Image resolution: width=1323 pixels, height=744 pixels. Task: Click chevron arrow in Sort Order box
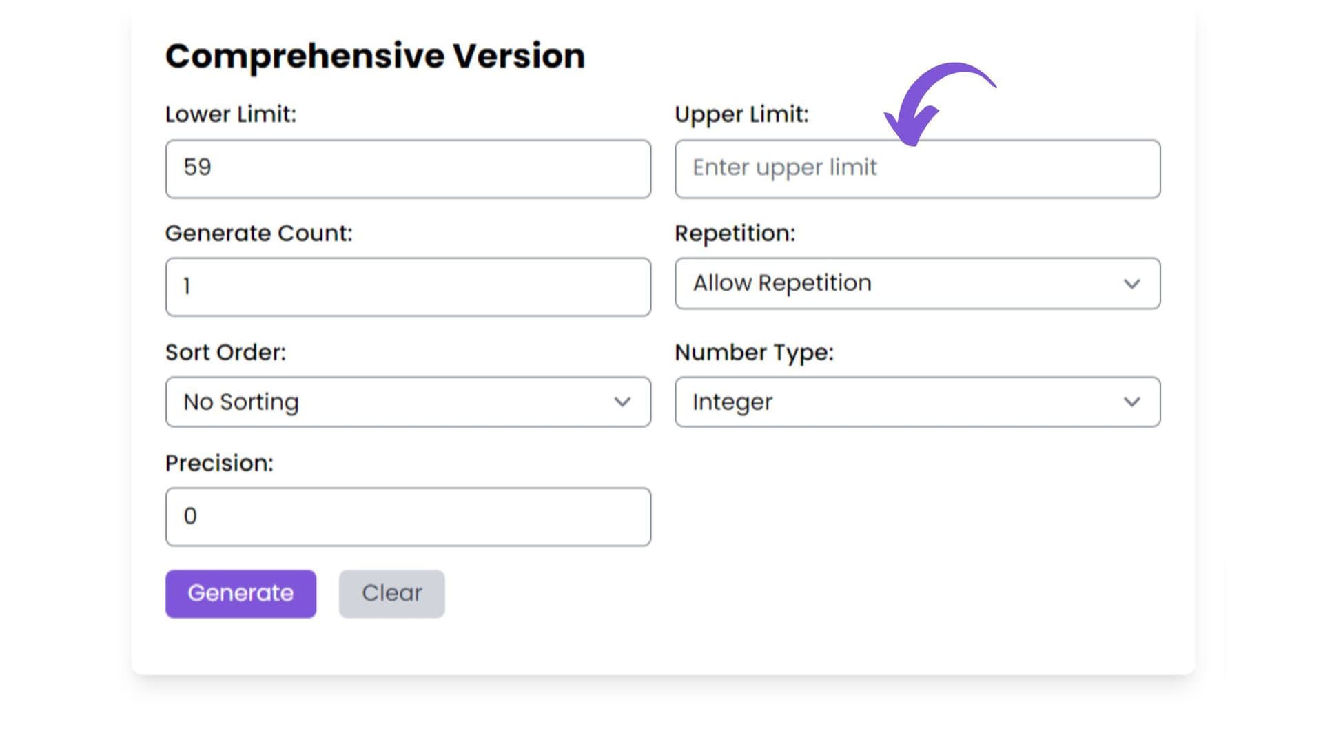(622, 402)
